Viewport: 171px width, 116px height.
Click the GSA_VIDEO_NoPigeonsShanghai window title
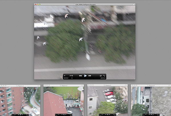pyautogui.click(x=85, y=5)
